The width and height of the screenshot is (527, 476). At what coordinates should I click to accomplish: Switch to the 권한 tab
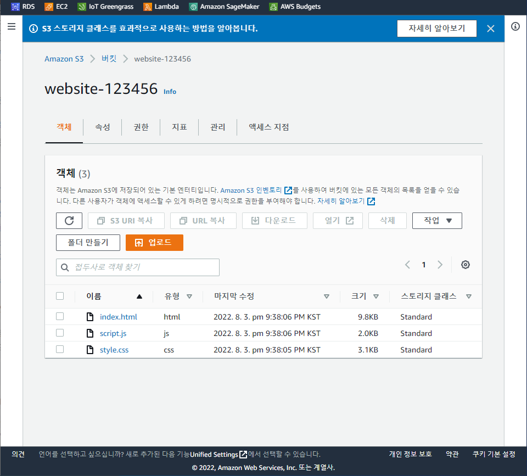pos(141,127)
